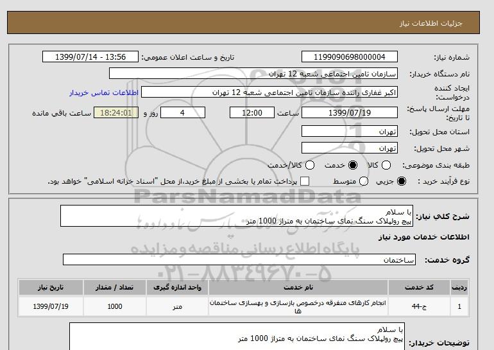This screenshot has height=350, width=494.
Task: Select the خدمت radio button
Action: 353,165
